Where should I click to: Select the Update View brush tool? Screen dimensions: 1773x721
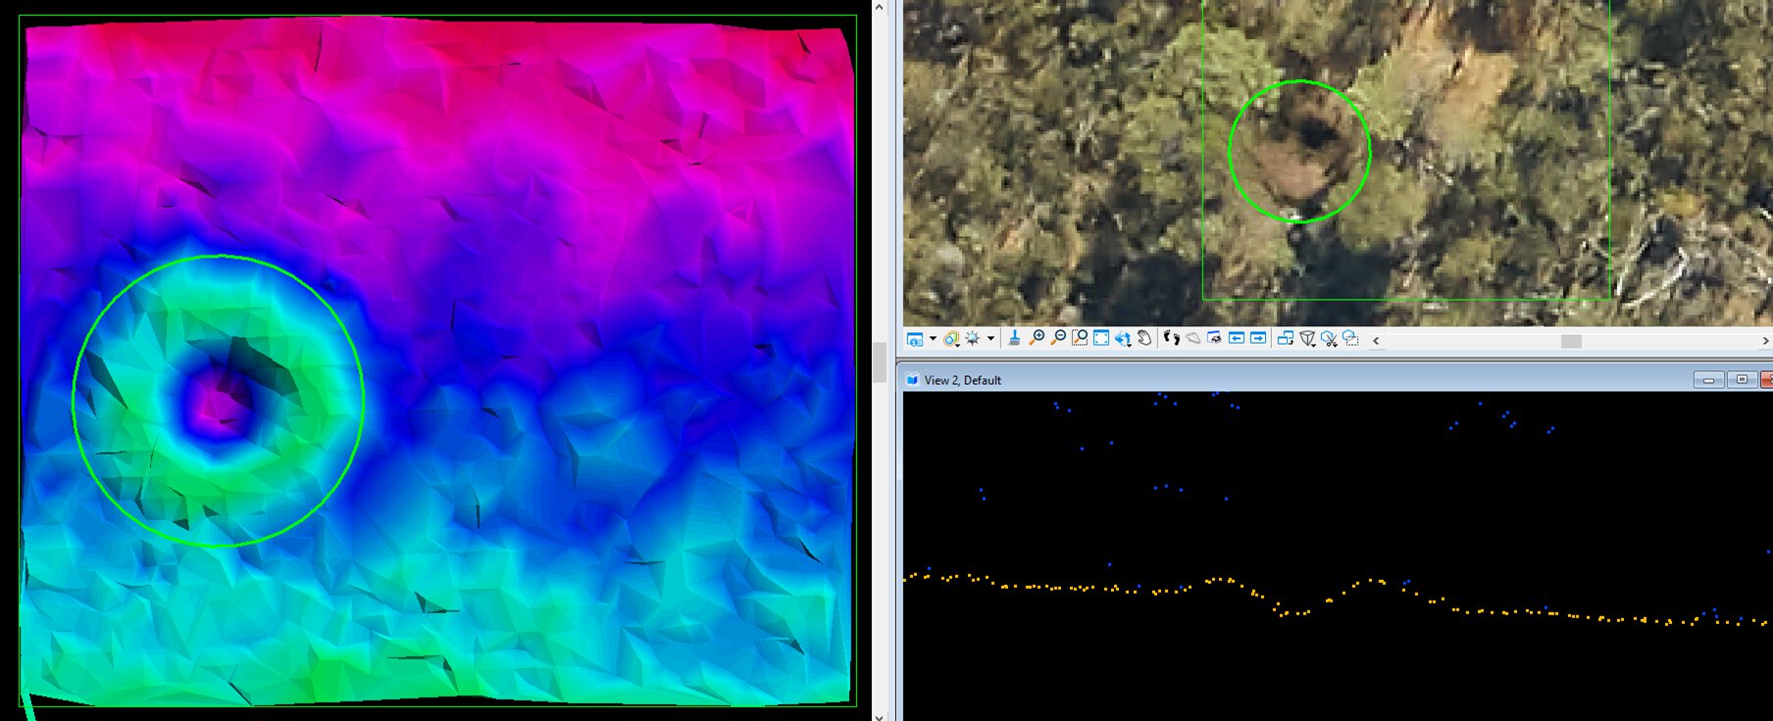1014,339
